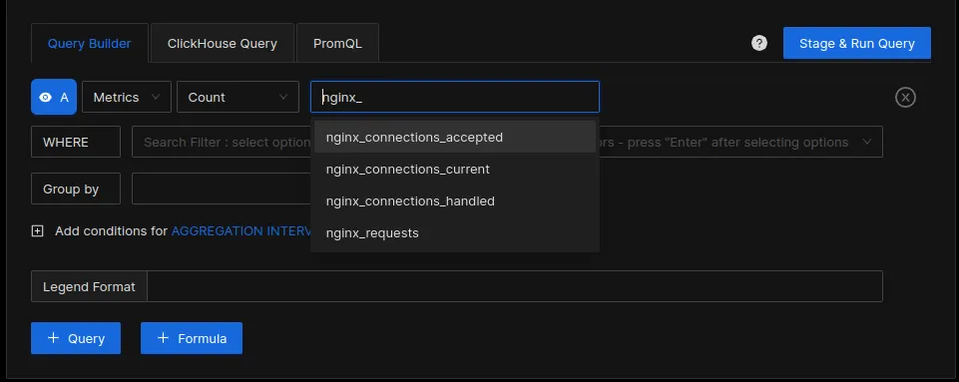
Task: Open the AGGREGATION INTERVAL link
Action: [240, 231]
